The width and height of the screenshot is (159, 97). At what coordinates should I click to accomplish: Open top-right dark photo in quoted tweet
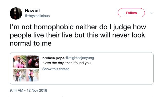(x=33, y=62)
